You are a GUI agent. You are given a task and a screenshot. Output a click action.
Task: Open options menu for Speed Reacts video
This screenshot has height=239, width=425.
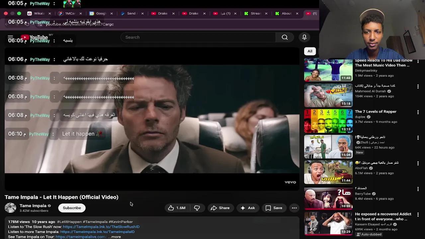(x=418, y=61)
